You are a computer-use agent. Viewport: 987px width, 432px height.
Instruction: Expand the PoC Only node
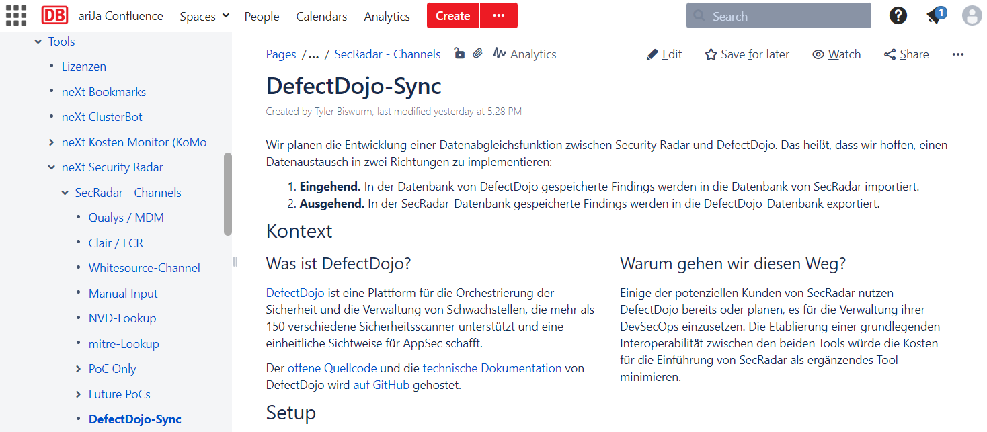click(x=79, y=369)
